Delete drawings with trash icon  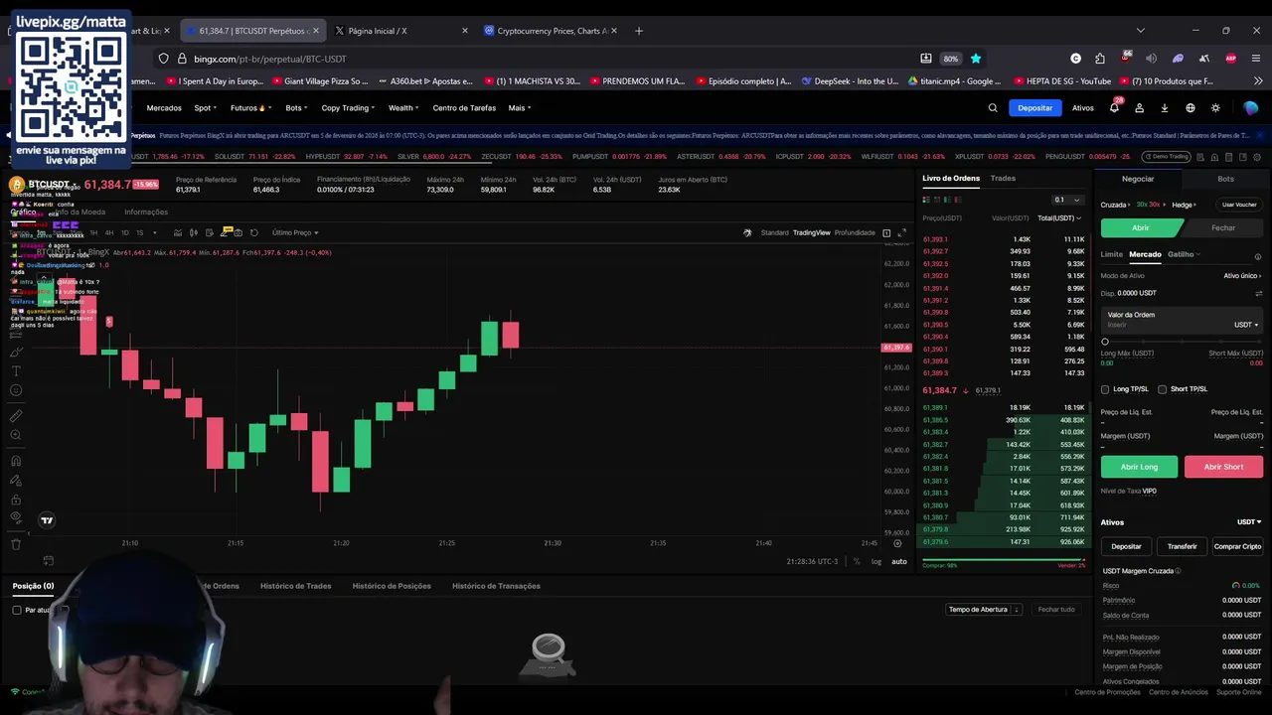pos(16,544)
